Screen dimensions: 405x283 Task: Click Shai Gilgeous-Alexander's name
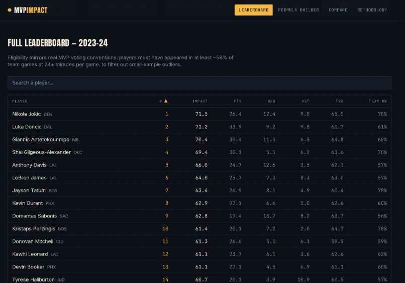point(41,152)
